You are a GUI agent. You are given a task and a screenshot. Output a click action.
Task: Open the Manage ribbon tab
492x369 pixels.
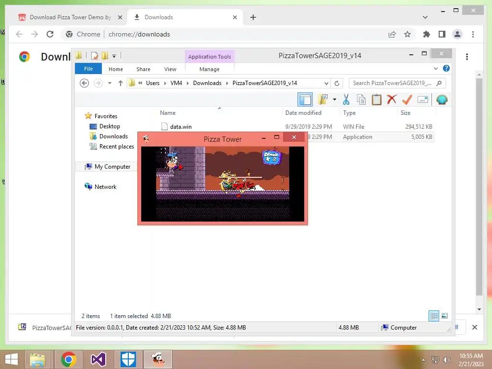(209, 69)
